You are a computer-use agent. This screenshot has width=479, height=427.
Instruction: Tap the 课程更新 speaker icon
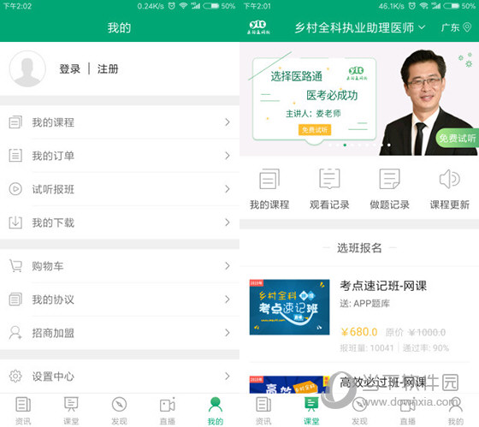coord(449,179)
